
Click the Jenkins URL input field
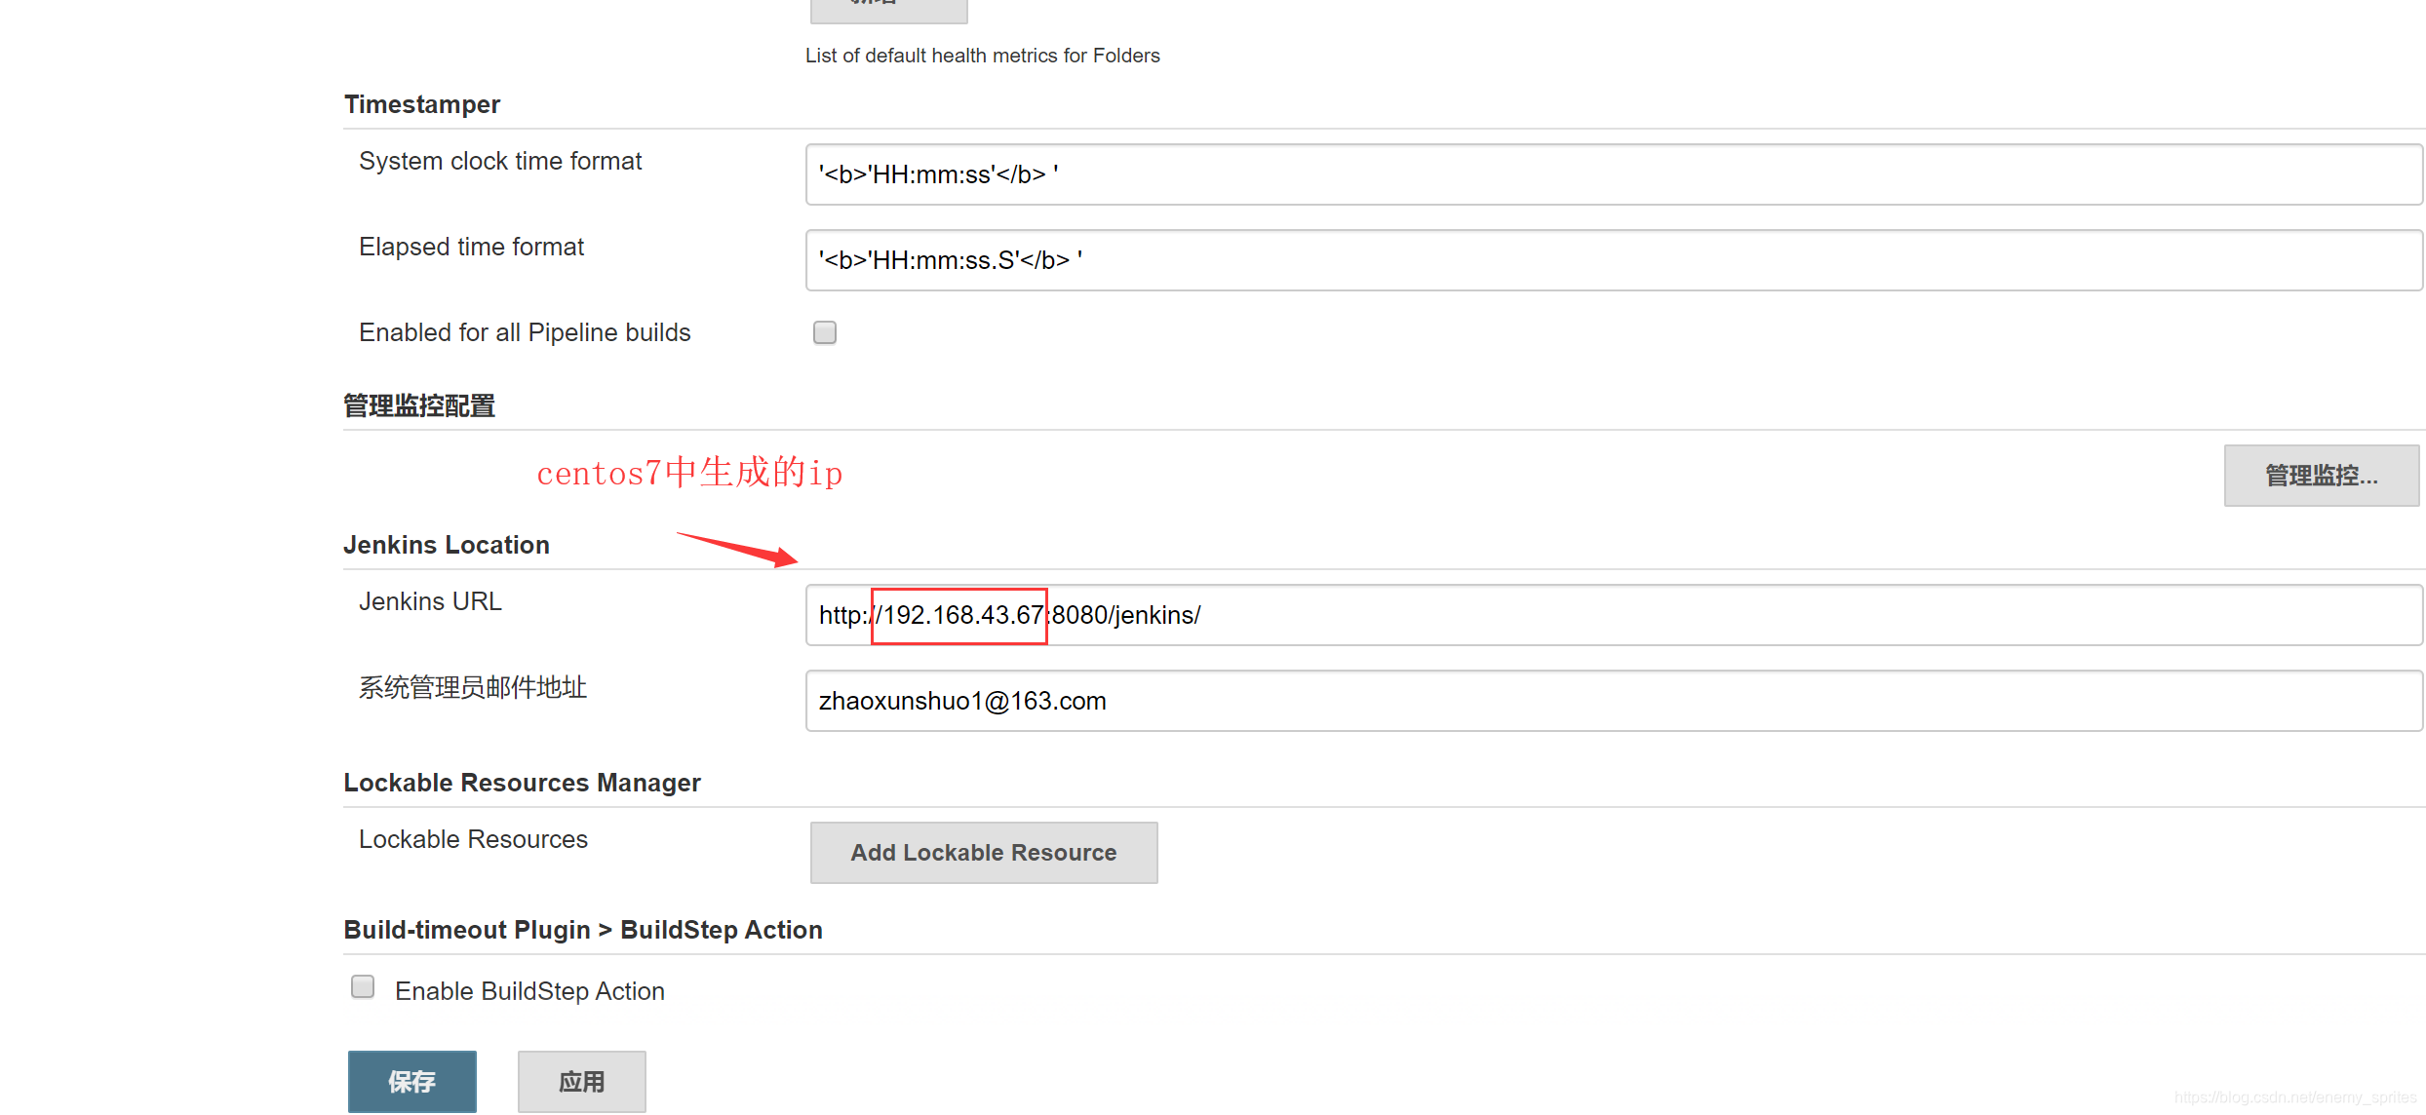(1613, 615)
